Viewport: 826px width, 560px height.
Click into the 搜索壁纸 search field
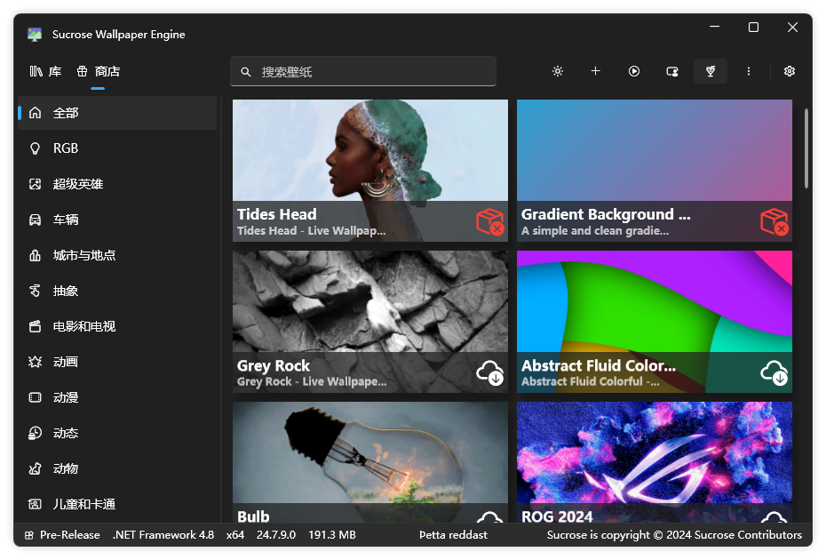pyautogui.click(x=363, y=71)
